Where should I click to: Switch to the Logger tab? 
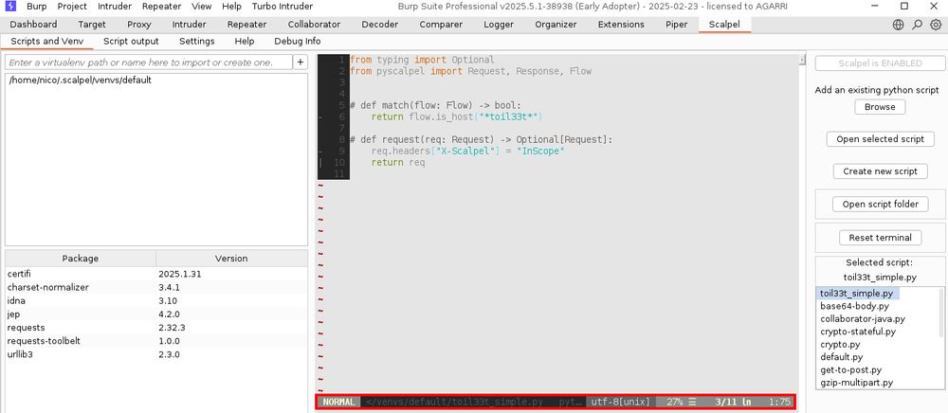(x=499, y=25)
